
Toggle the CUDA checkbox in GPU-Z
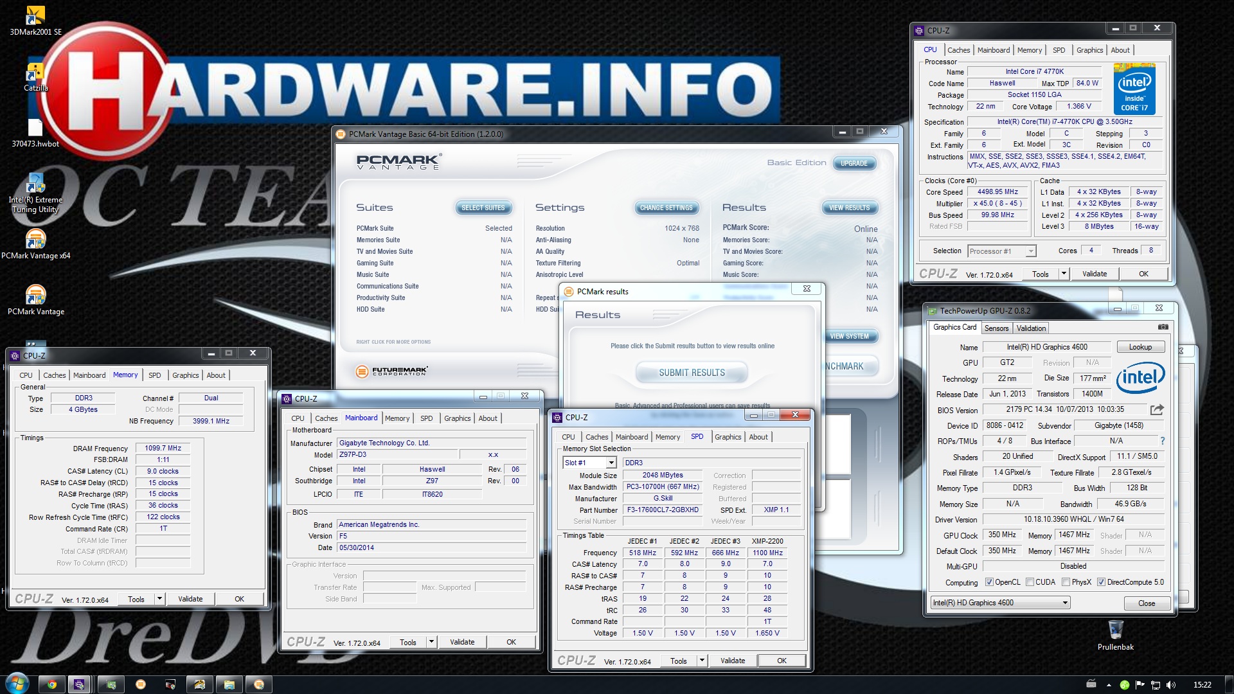coord(1030,582)
